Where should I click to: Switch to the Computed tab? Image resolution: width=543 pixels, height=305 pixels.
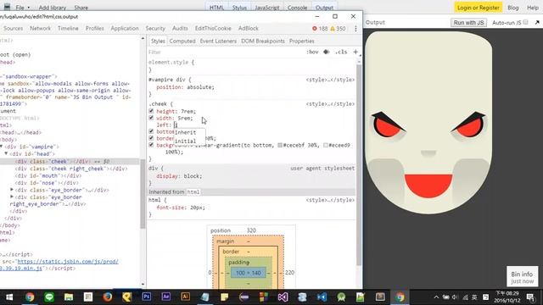pyautogui.click(x=182, y=41)
